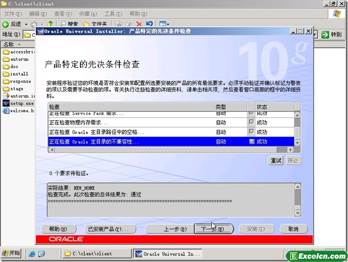
Task: Click the 安装(I) button
Action: (x=256, y=229)
